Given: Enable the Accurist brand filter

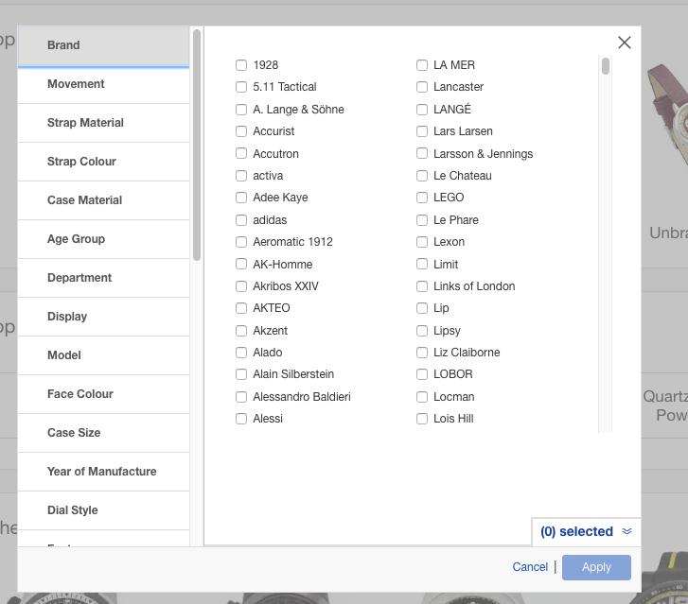Looking at the screenshot, I should tap(241, 131).
